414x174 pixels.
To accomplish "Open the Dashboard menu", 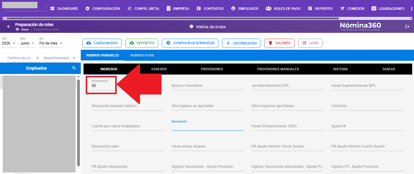I will click(x=64, y=9).
